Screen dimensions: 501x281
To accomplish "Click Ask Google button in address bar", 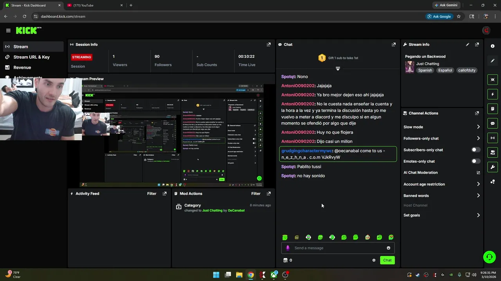I will click(x=439, y=16).
